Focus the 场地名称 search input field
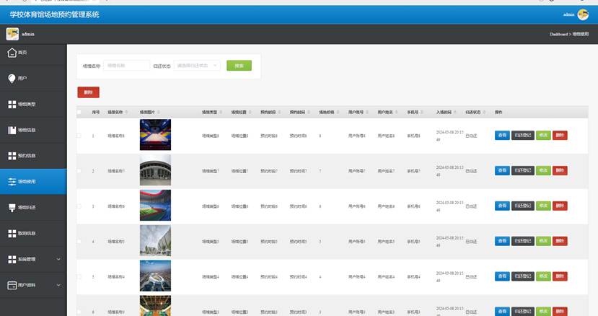This screenshot has width=598, height=316. (127, 66)
